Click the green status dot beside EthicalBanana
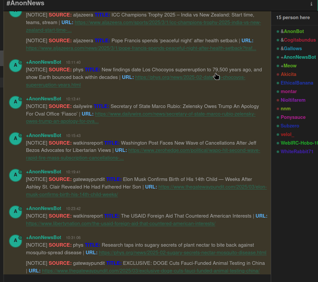 pos(278,83)
